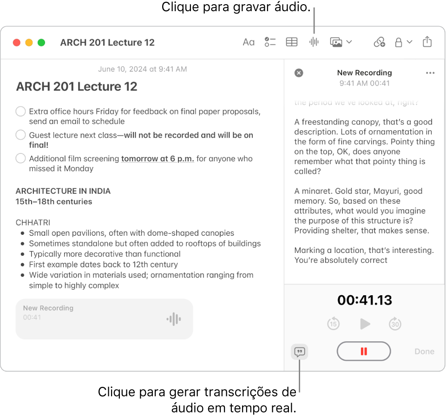This screenshot has height=418, width=446.
Task: Open the Aa text format menu
Action: 248,42
